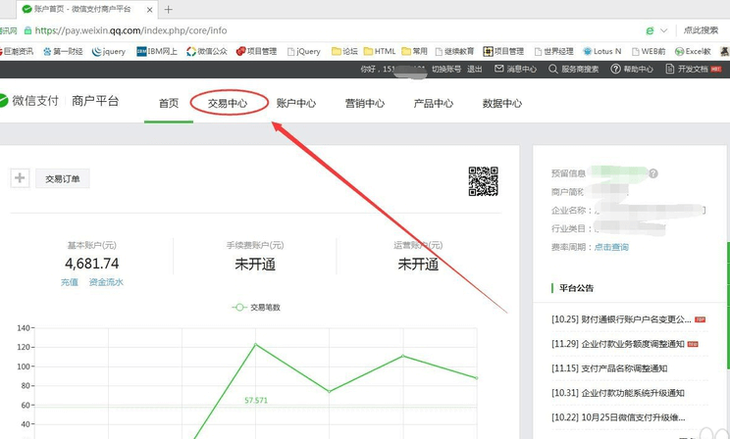Click the 点此搜索 search box

(x=701, y=30)
